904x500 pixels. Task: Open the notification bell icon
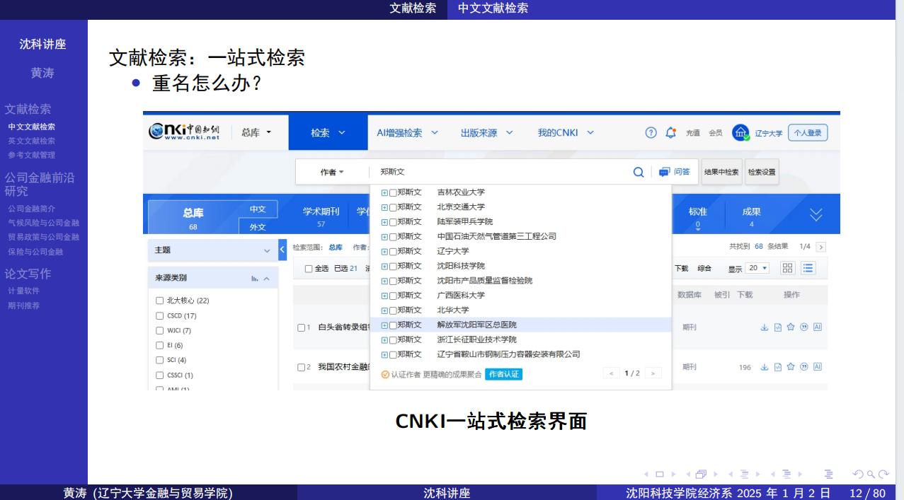(670, 133)
